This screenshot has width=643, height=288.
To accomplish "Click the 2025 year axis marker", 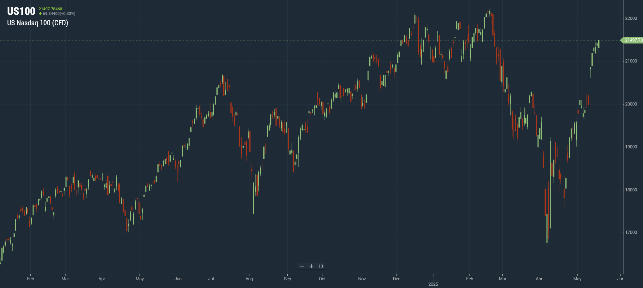I will point(433,284).
